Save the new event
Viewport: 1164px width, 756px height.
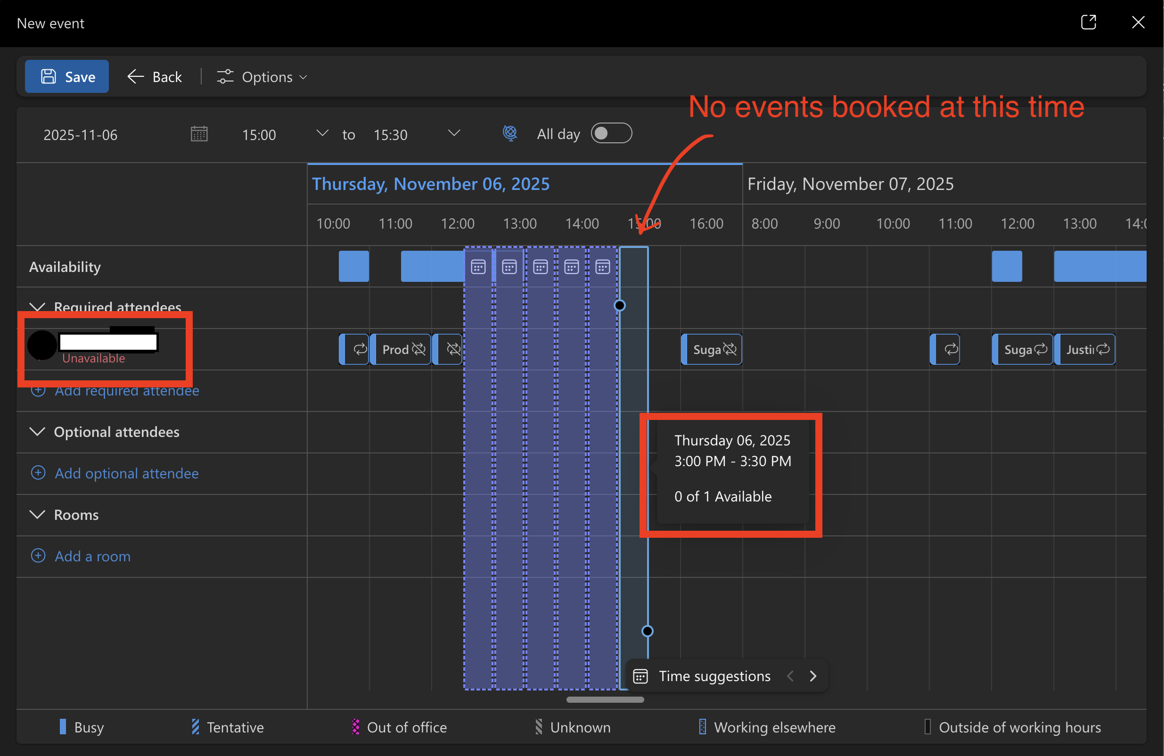coord(67,77)
